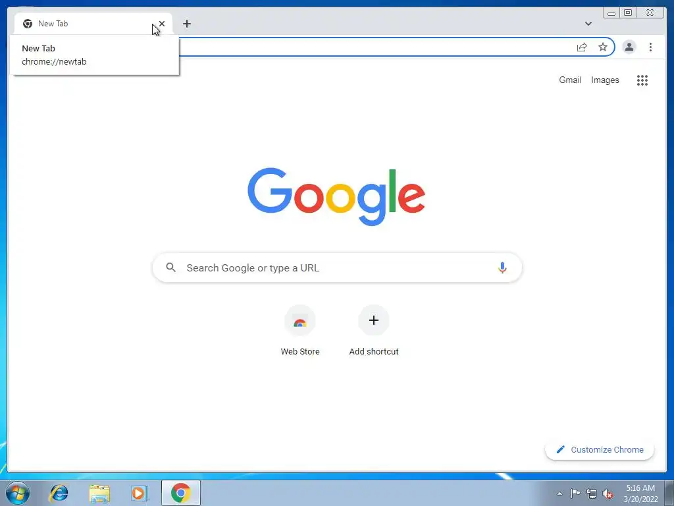Screen dimensions: 674x506
Task: Click the network tray icon
Action: click(592, 493)
